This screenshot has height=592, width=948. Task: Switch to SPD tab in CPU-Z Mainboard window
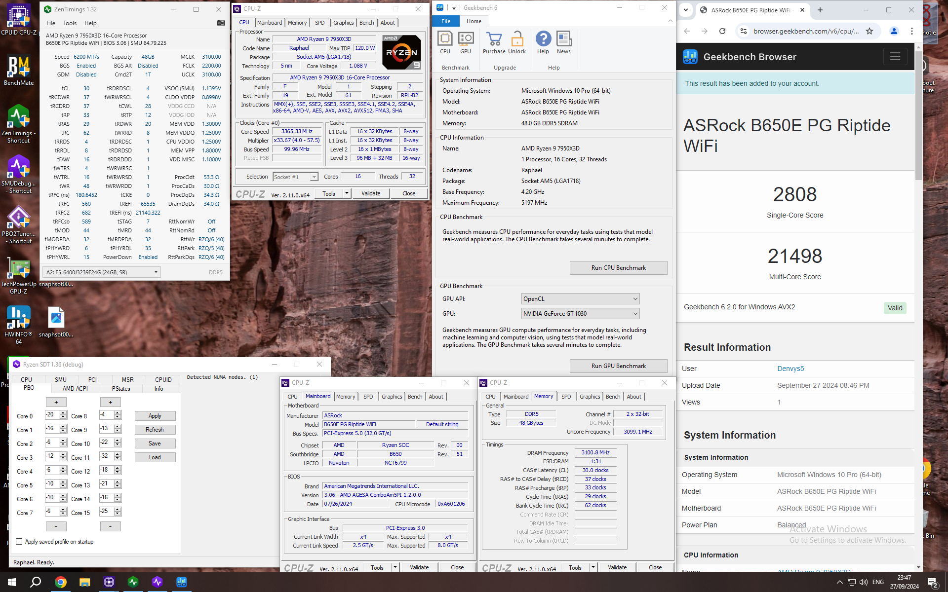click(368, 397)
